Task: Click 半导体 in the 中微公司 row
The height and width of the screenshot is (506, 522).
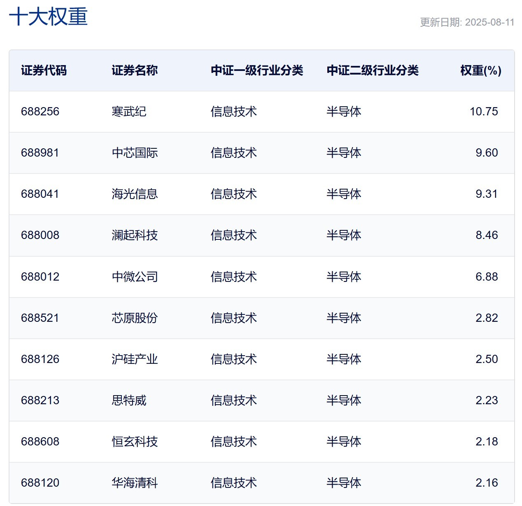Action: click(344, 276)
